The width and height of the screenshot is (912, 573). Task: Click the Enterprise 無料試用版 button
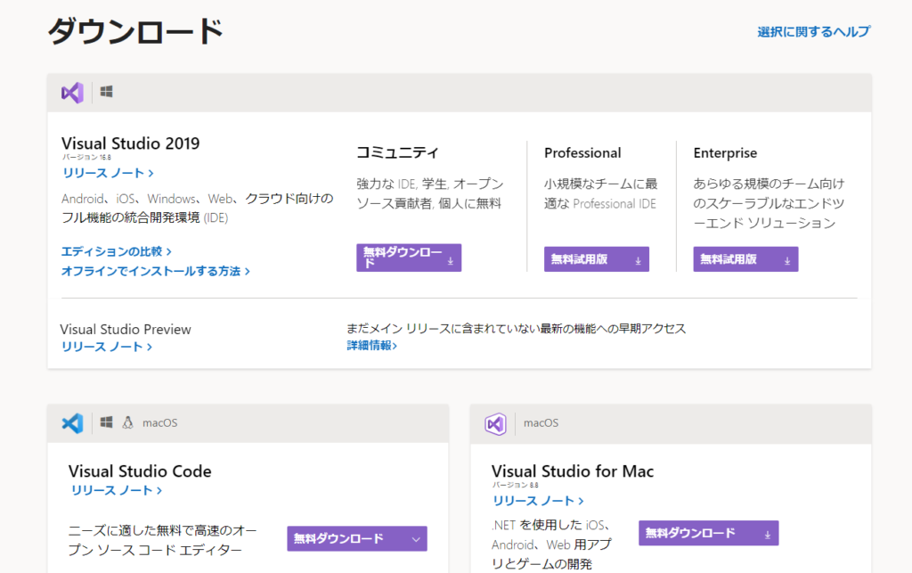click(745, 259)
